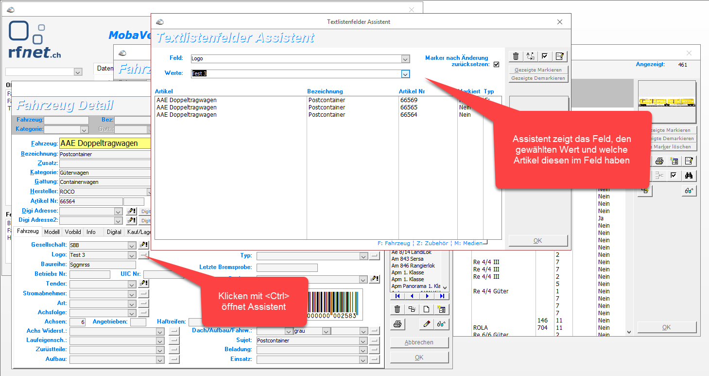Open the grau color dropdown

[327, 331]
